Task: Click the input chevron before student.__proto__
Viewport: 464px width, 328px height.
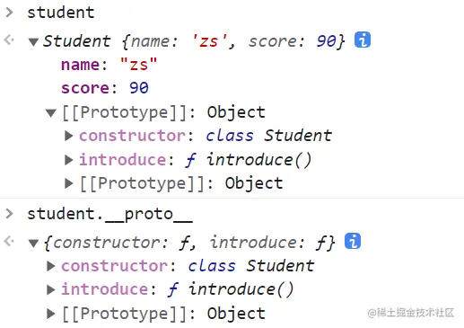Action: 10,214
